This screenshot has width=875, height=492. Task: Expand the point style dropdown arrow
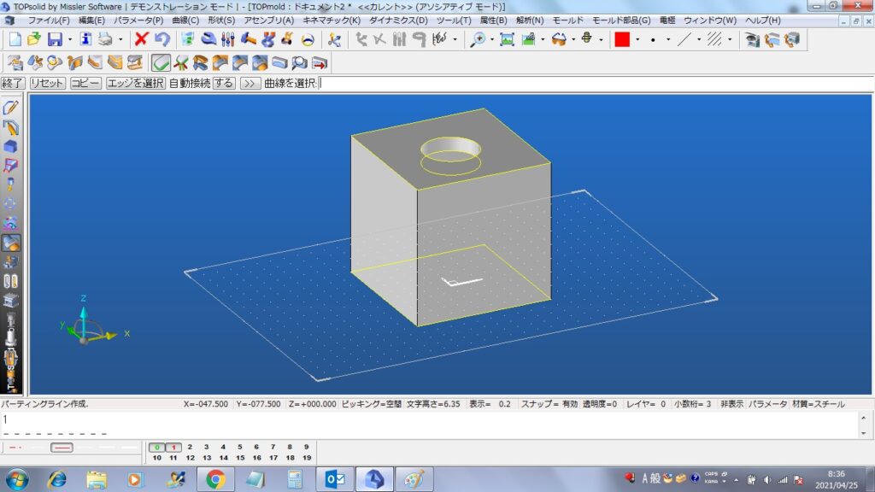pos(668,39)
